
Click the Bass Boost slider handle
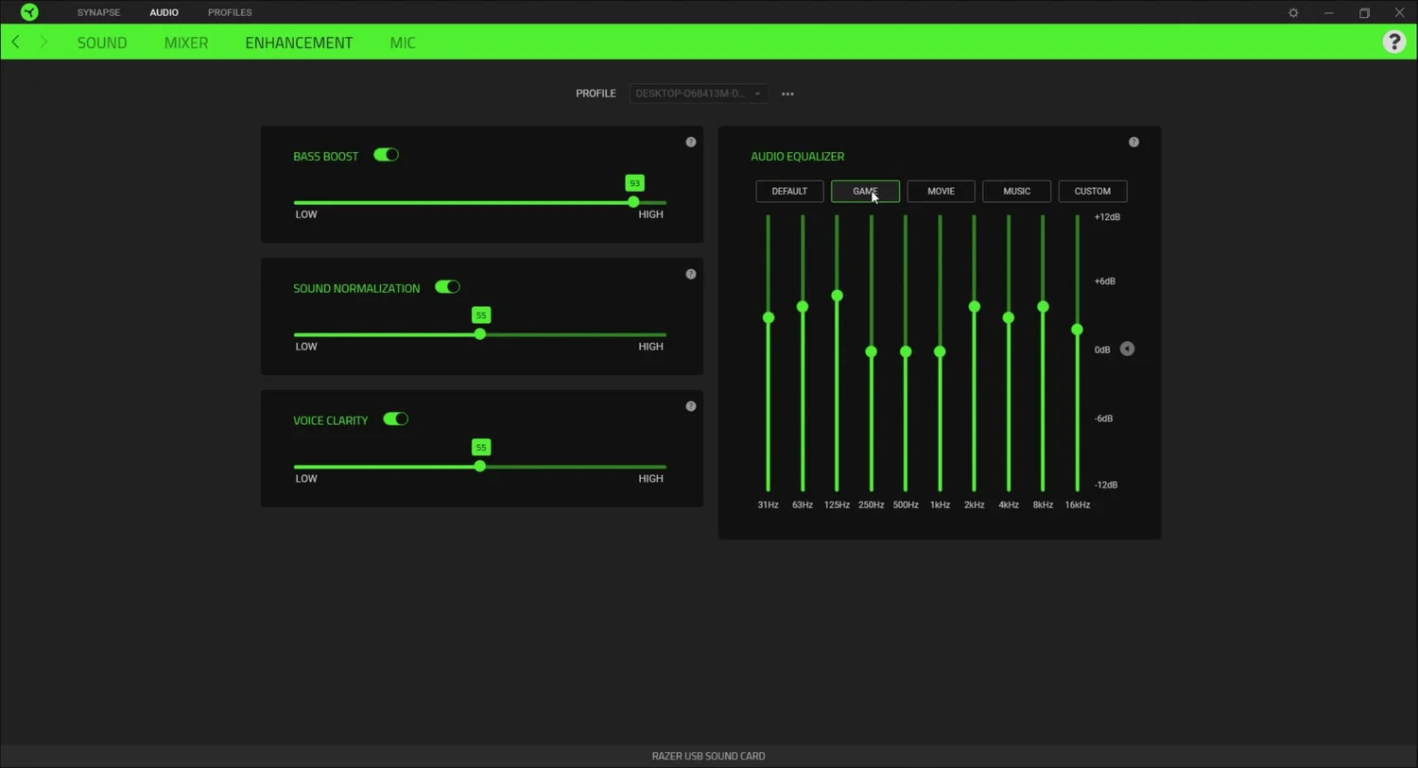(x=633, y=202)
